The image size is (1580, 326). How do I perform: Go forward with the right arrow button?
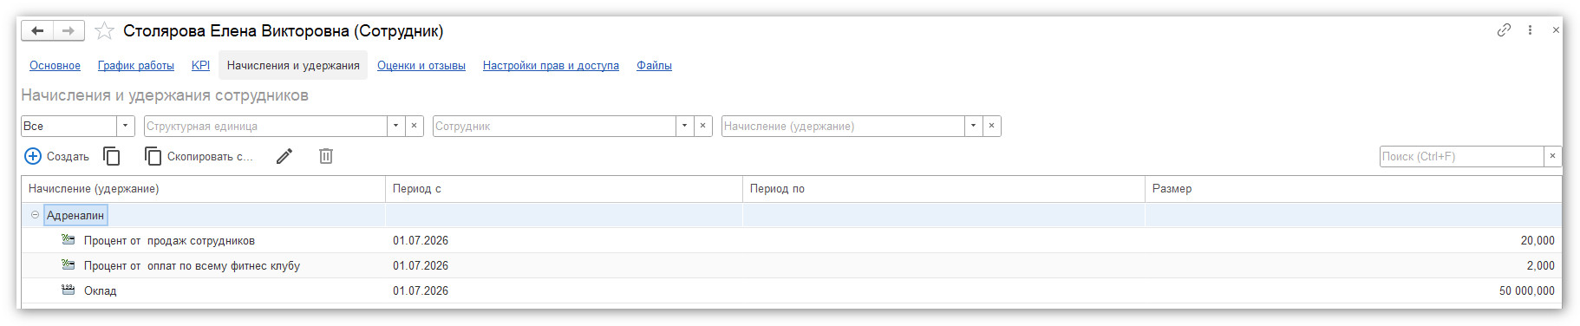pyautogui.click(x=69, y=31)
